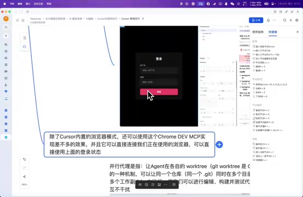Open the AI大模型应用探索 breadcrumb

pos(55,19)
